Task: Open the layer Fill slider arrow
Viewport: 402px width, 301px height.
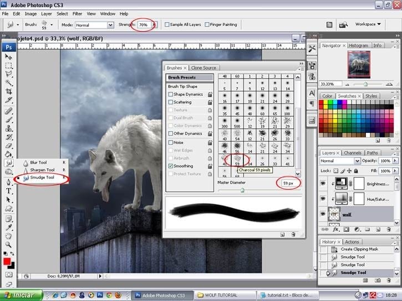Action: (395, 170)
